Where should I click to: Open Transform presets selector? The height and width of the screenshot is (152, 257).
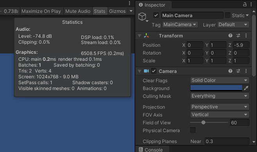point(238,35)
